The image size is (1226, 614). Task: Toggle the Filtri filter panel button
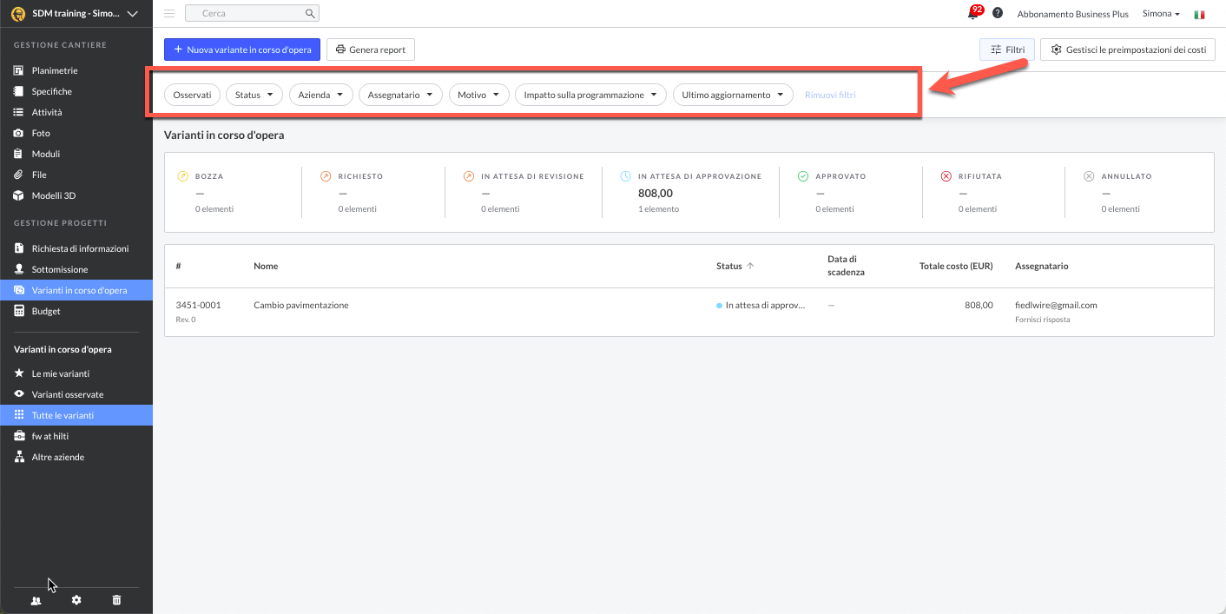tap(1006, 50)
